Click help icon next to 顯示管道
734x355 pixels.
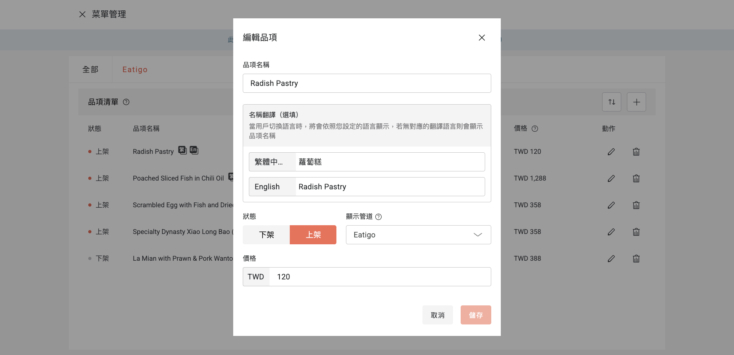click(x=378, y=217)
